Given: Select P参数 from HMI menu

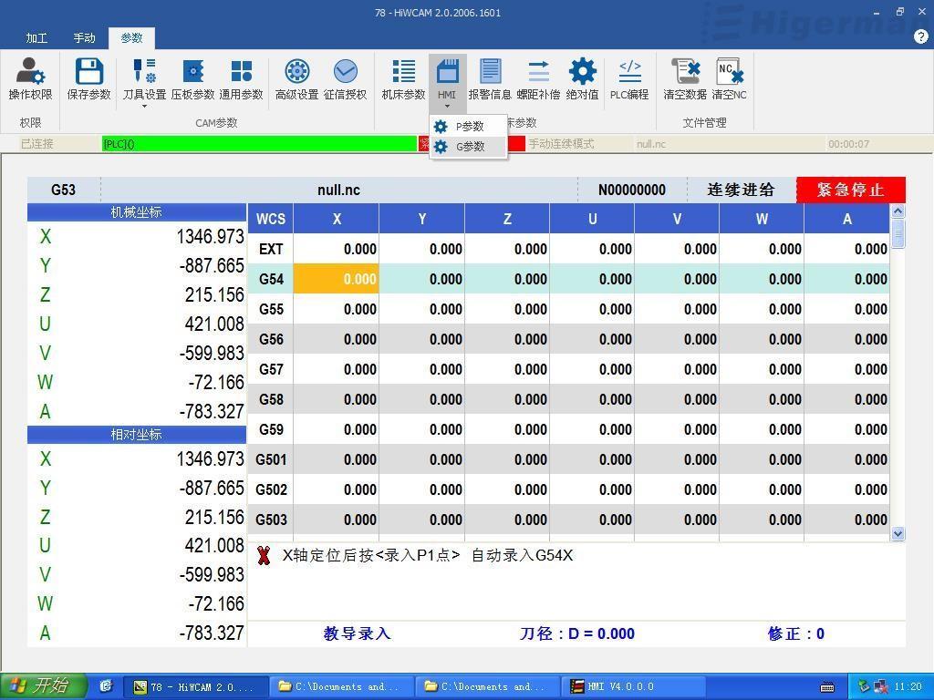Looking at the screenshot, I should coord(469,126).
